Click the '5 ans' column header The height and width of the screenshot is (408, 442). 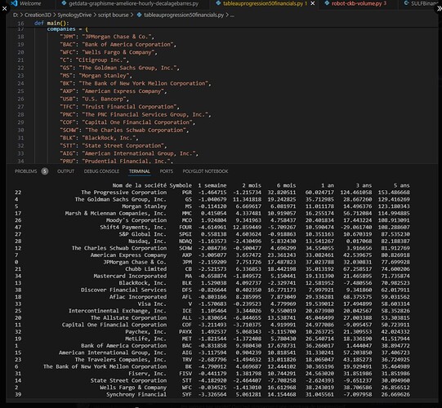pos(401,185)
